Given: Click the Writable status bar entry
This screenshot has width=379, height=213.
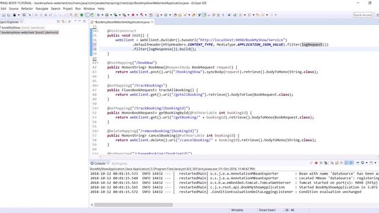Looking at the screenshot, I should [x=237, y=210].
